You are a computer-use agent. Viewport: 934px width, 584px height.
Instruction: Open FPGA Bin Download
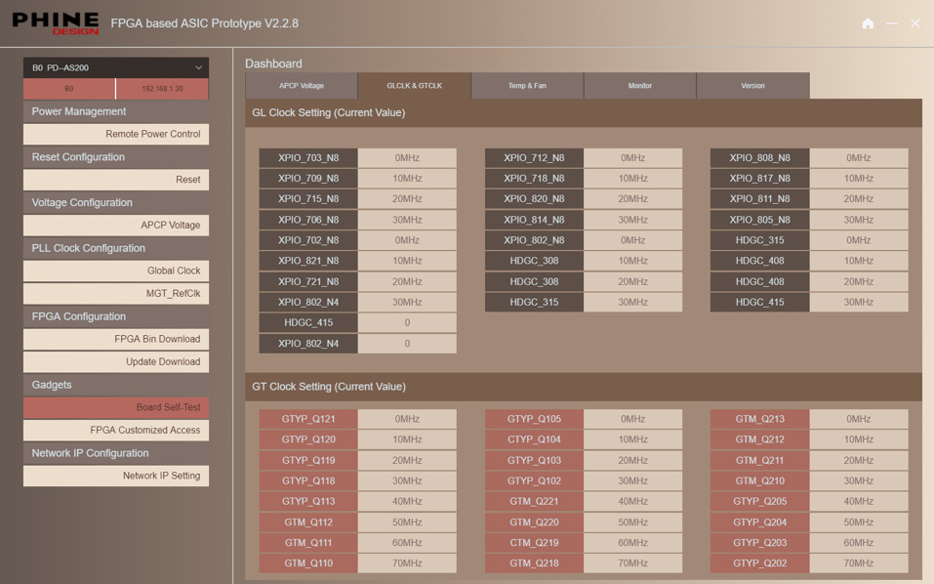pyautogui.click(x=116, y=339)
